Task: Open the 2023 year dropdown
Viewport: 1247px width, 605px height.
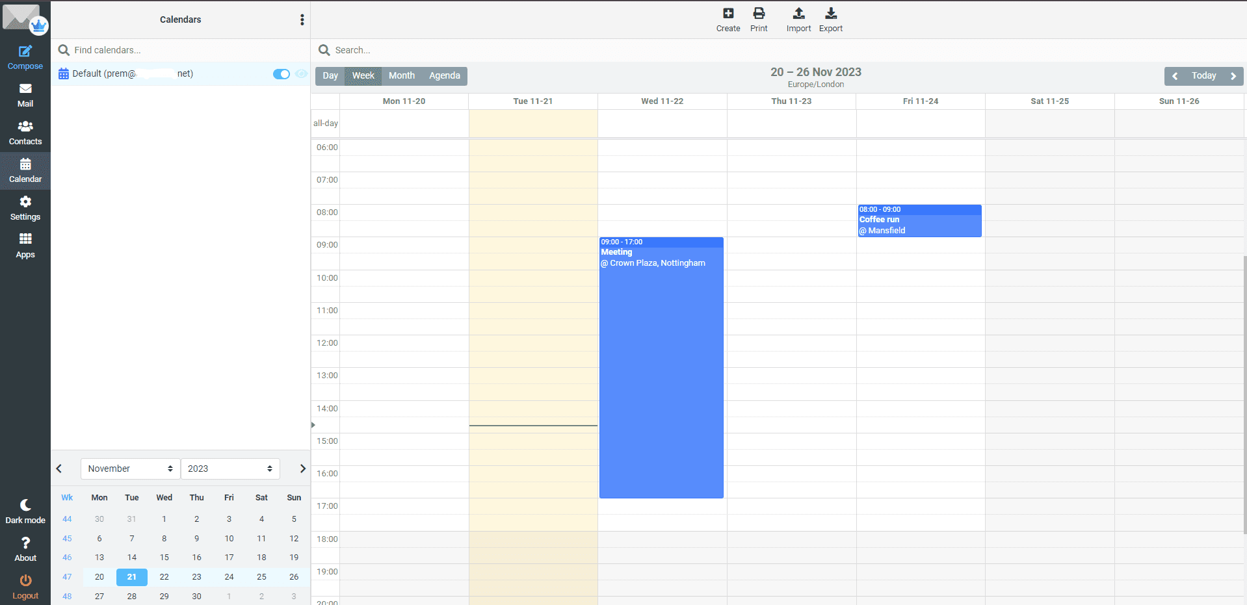Action: pos(230,469)
